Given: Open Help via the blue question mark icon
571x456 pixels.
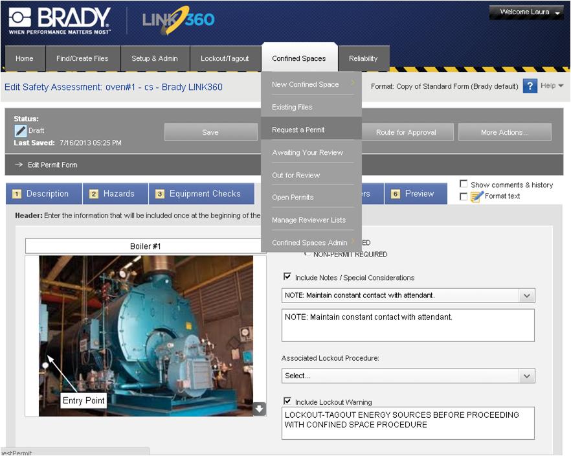Looking at the screenshot, I should [x=530, y=86].
